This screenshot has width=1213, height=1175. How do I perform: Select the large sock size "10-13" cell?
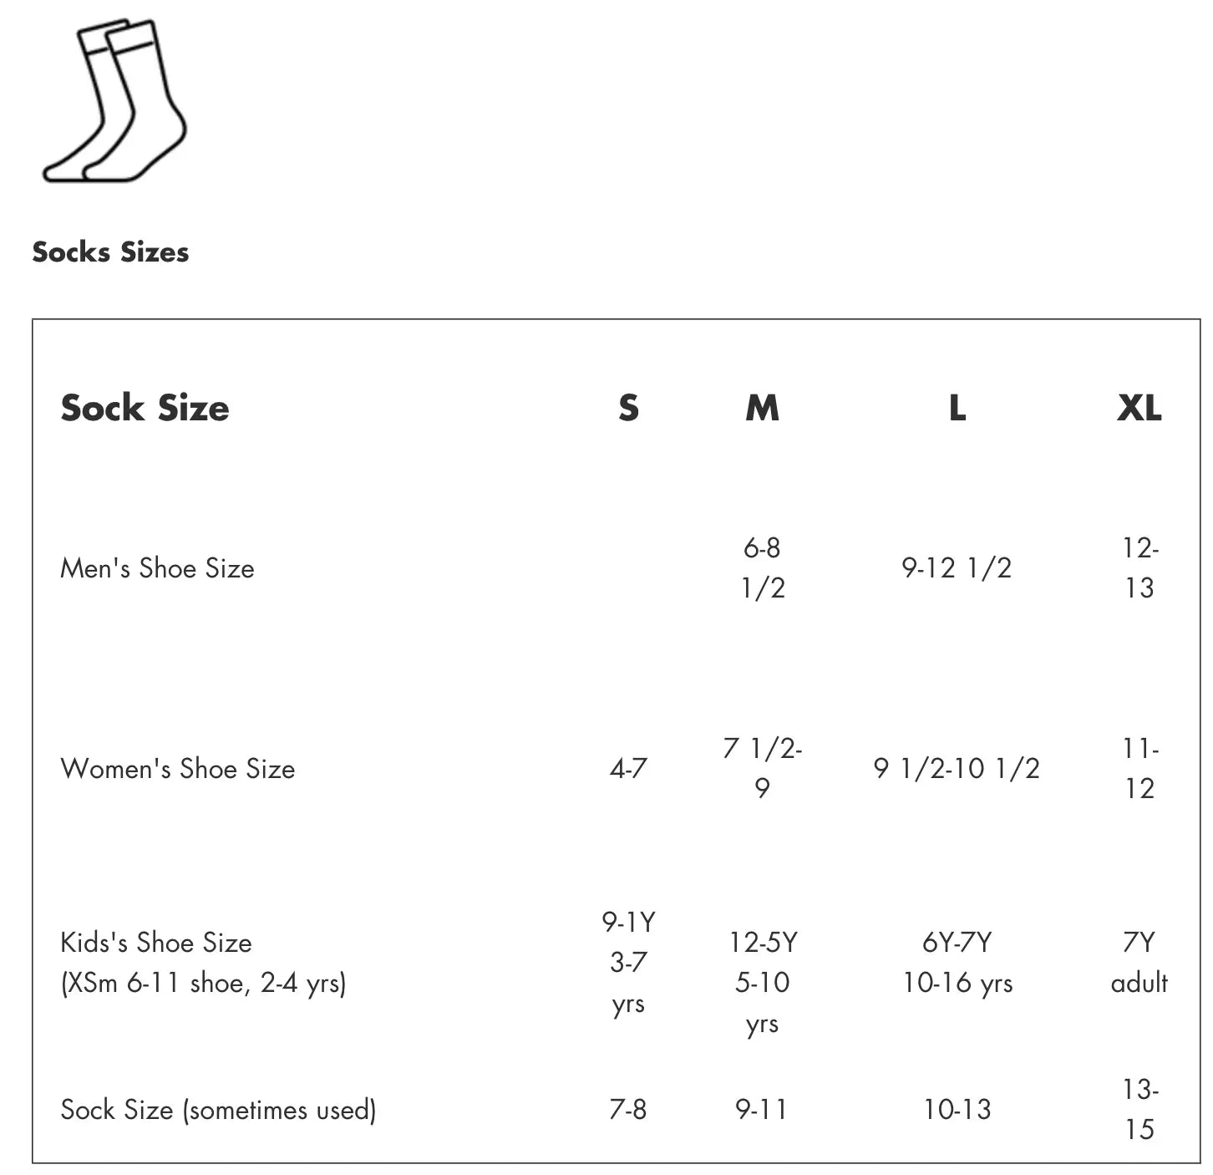957,1110
